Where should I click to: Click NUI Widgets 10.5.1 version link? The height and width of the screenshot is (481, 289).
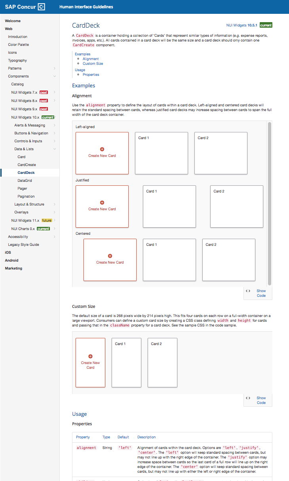click(x=241, y=25)
